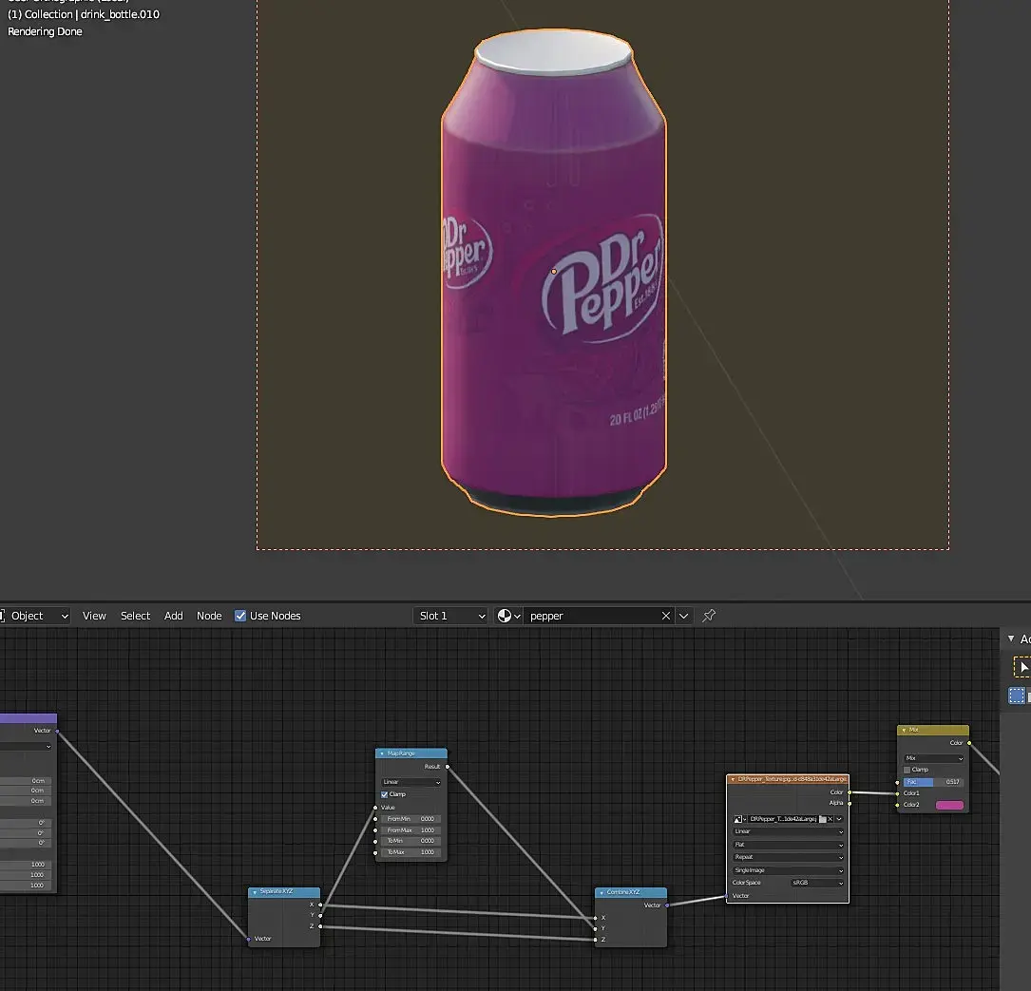This screenshot has height=991, width=1031.
Task: Open the Object shader type dropdown
Action: click(x=36, y=616)
